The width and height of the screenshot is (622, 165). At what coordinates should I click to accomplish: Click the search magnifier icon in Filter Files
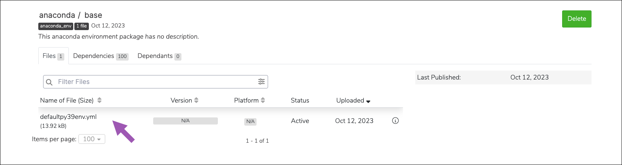[49, 82]
